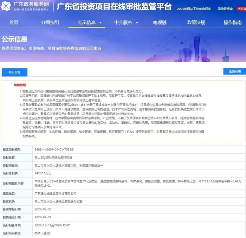Click the 返回列表 button
Viewport: 246px width, 238px height.
click(x=235, y=71)
